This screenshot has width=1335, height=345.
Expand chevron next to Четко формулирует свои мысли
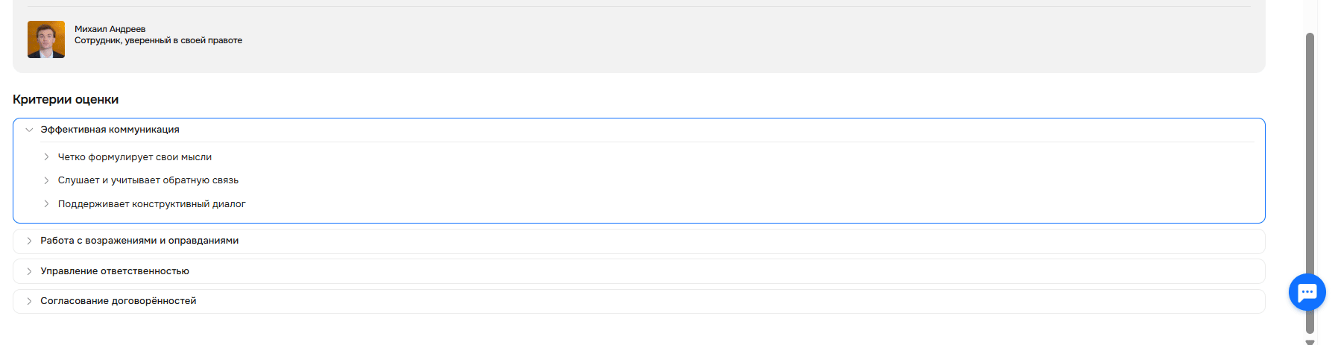point(46,157)
